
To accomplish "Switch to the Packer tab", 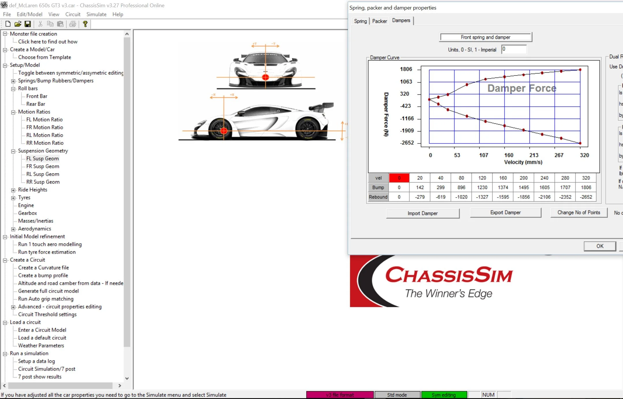I will [x=380, y=21].
